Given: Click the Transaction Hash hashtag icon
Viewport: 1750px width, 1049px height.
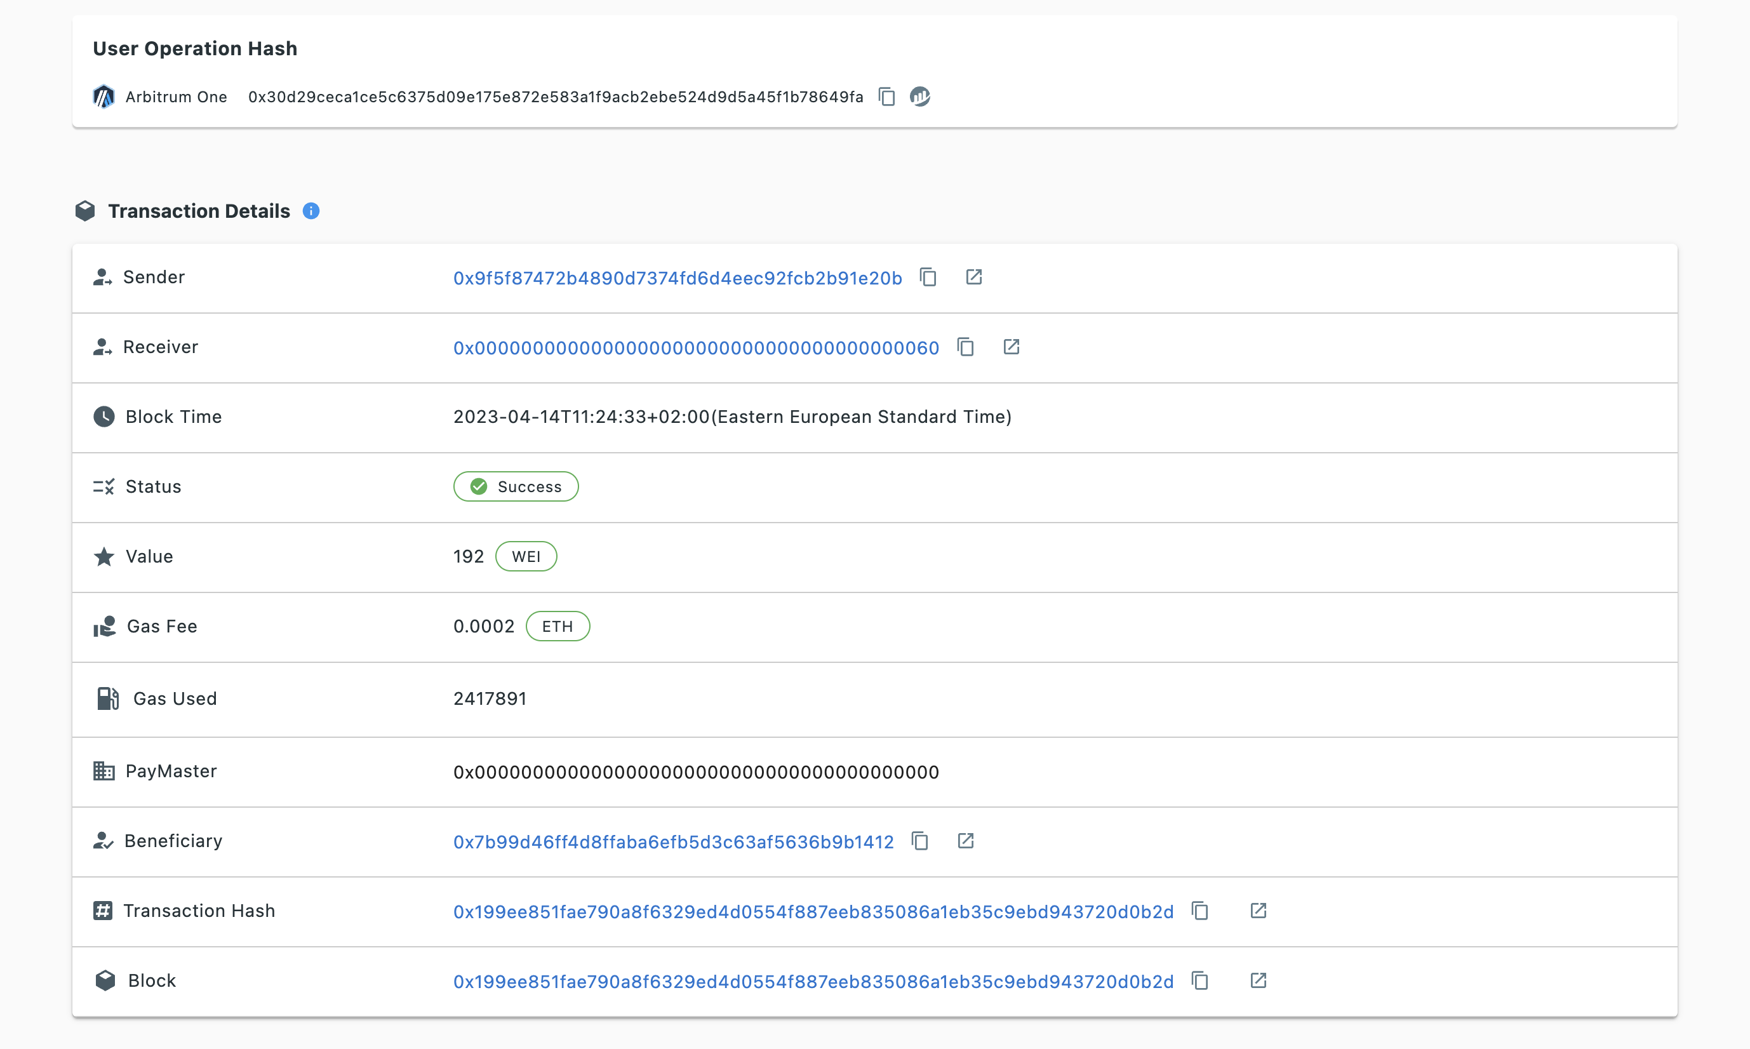Looking at the screenshot, I should [x=102, y=911].
